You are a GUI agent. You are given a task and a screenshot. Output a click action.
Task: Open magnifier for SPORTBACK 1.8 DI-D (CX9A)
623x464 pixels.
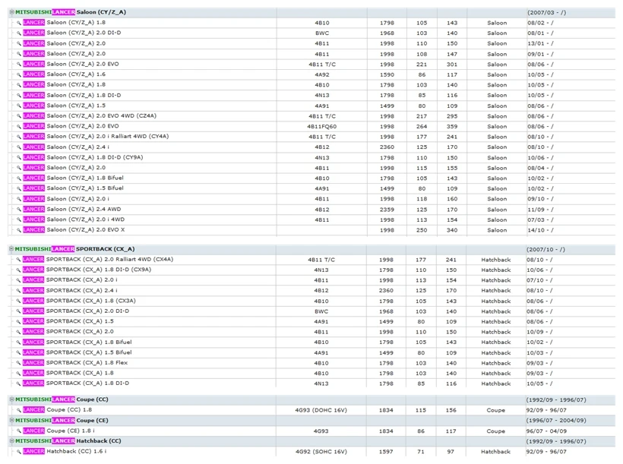click(18, 270)
